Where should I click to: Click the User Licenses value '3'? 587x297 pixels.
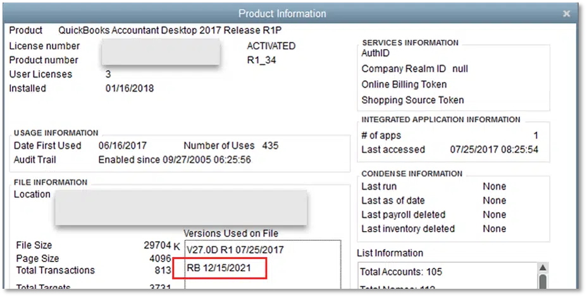[108, 74]
